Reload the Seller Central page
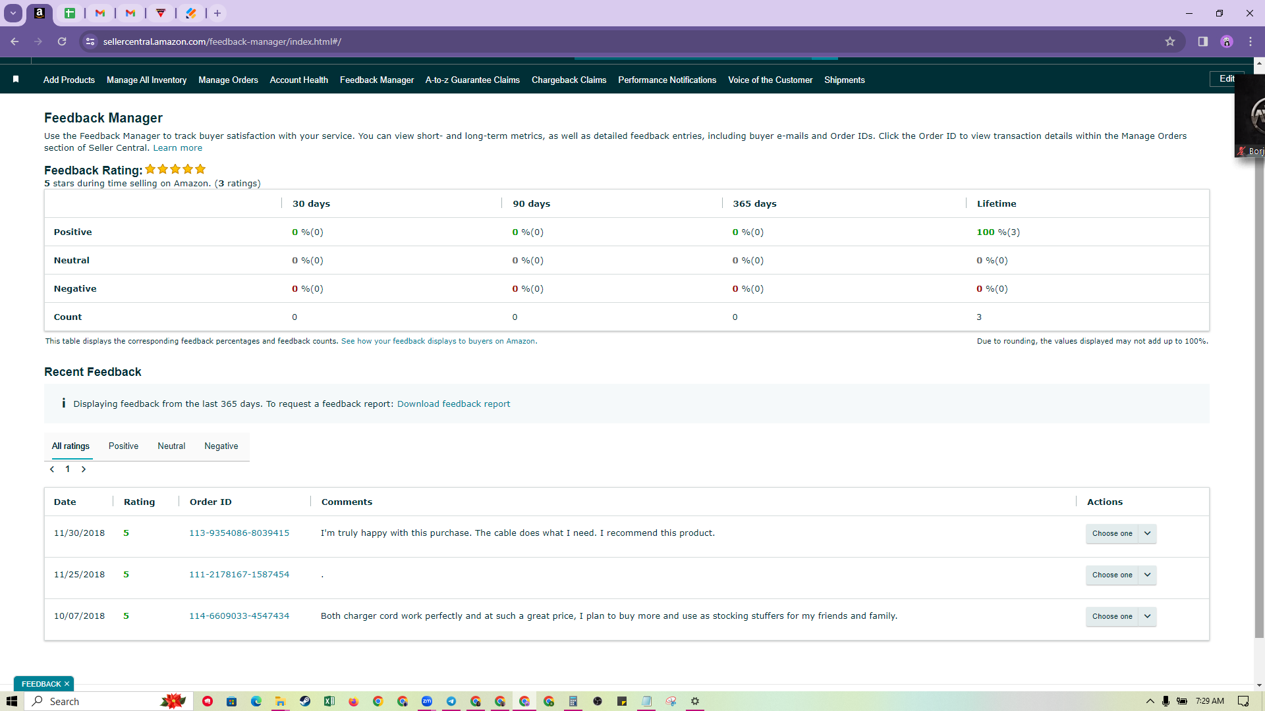The image size is (1265, 711). (x=62, y=41)
